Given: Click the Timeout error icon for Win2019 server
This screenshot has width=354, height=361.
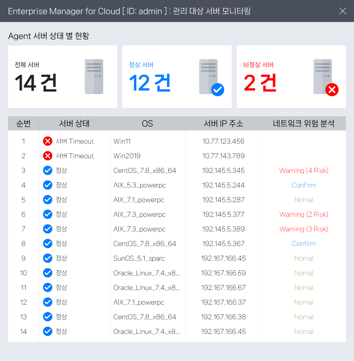Looking at the screenshot, I should [x=47, y=156].
